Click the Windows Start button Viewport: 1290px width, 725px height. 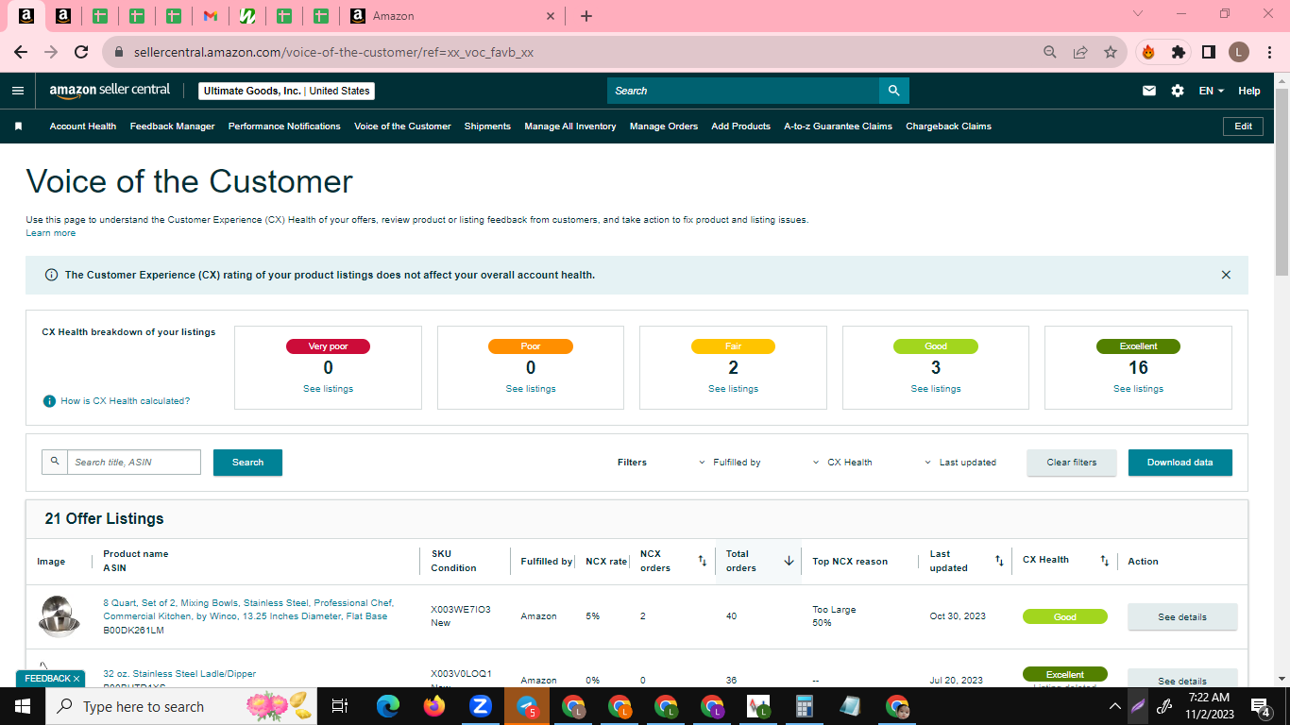(x=23, y=706)
